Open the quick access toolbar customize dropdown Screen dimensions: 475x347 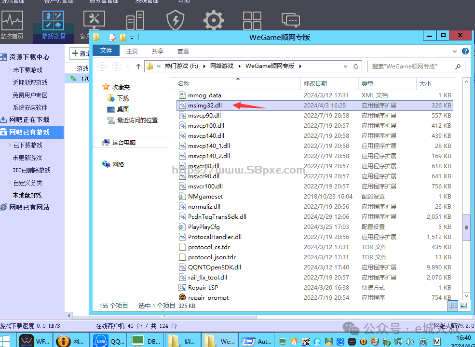click(x=132, y=38)
